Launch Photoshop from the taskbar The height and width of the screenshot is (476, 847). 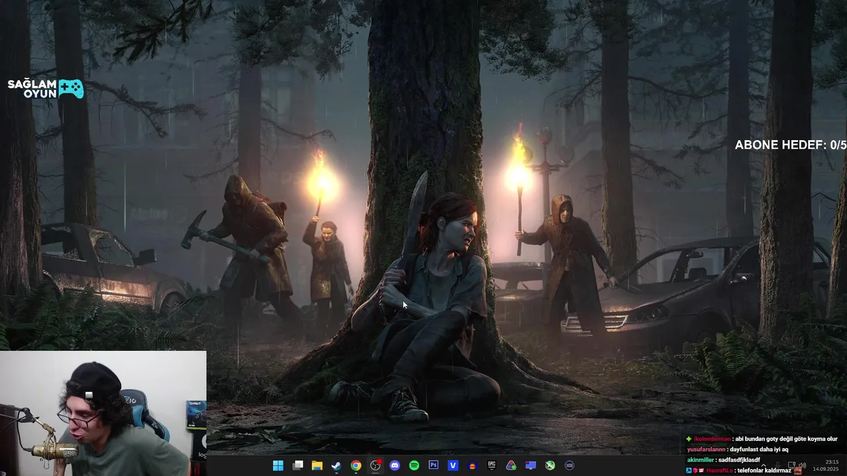[433, 465]
